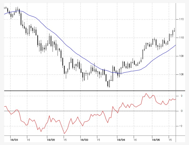Click the indicator axis label −2

pos(181,126)
